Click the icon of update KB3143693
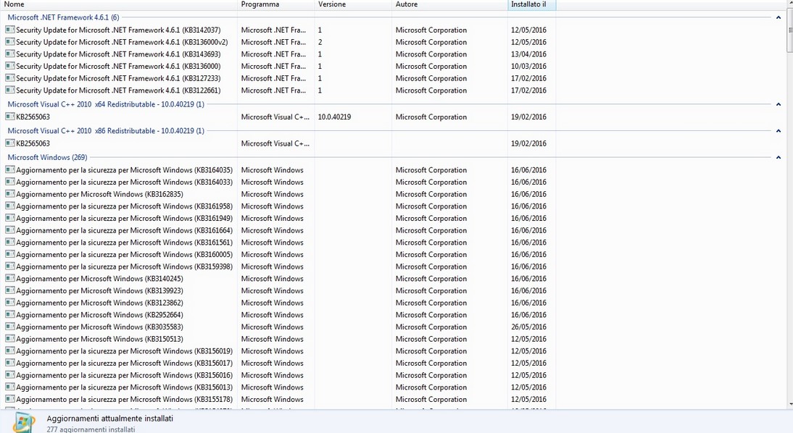Image resolution: width=793 pixels, height=433 pixels. click(9, 54)
